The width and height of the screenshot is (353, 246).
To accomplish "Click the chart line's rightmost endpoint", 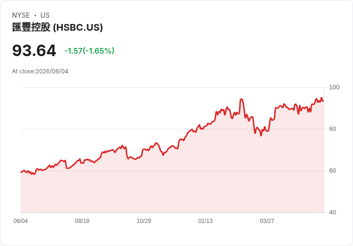I will pos(324,101).
